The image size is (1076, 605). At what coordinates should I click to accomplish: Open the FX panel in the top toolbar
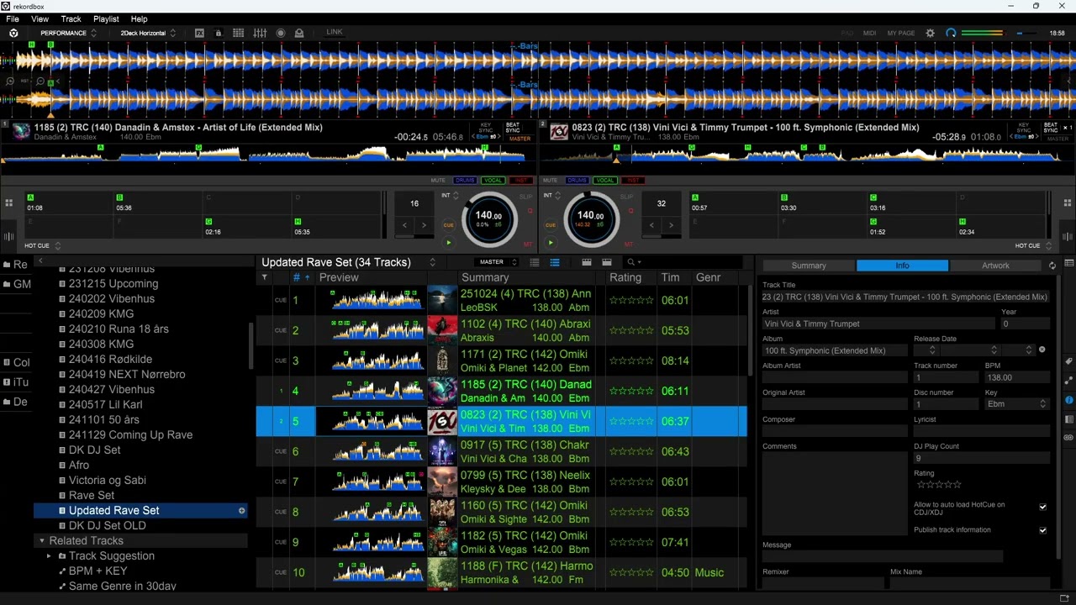(x=199, y=33)
